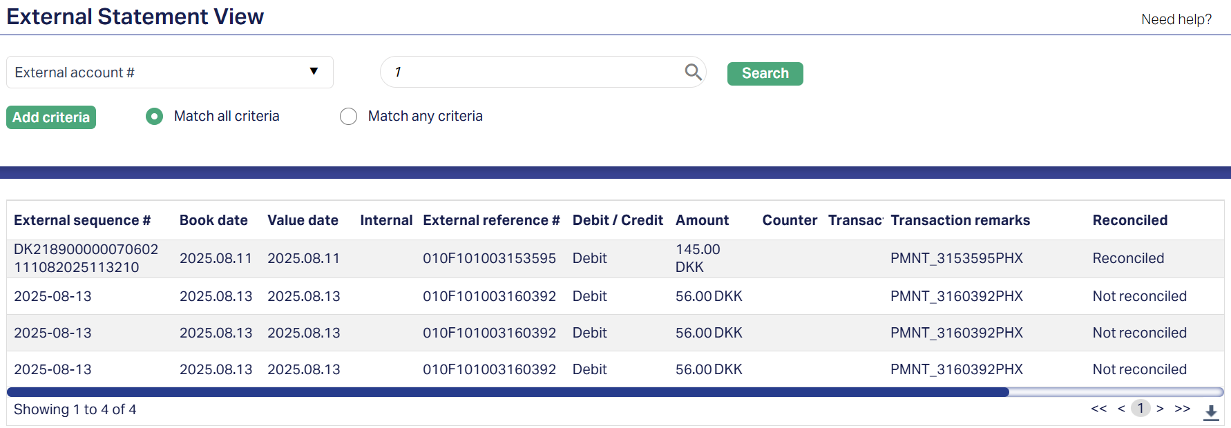Click into the search text field
This screenshot has height=428, width=1231.
[x=532, y=72]
